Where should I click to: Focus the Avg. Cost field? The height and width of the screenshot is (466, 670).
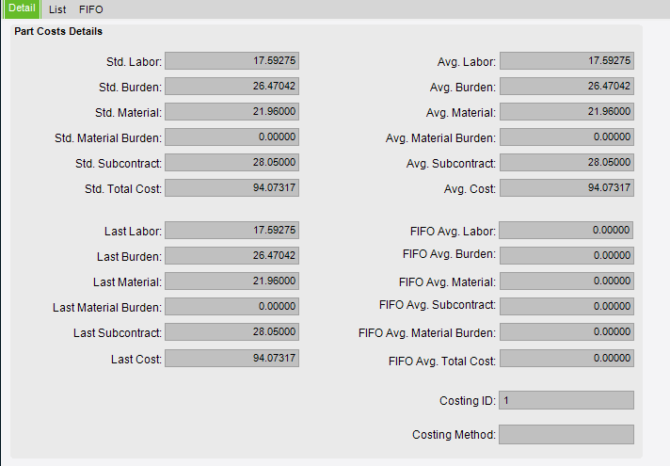567,187
